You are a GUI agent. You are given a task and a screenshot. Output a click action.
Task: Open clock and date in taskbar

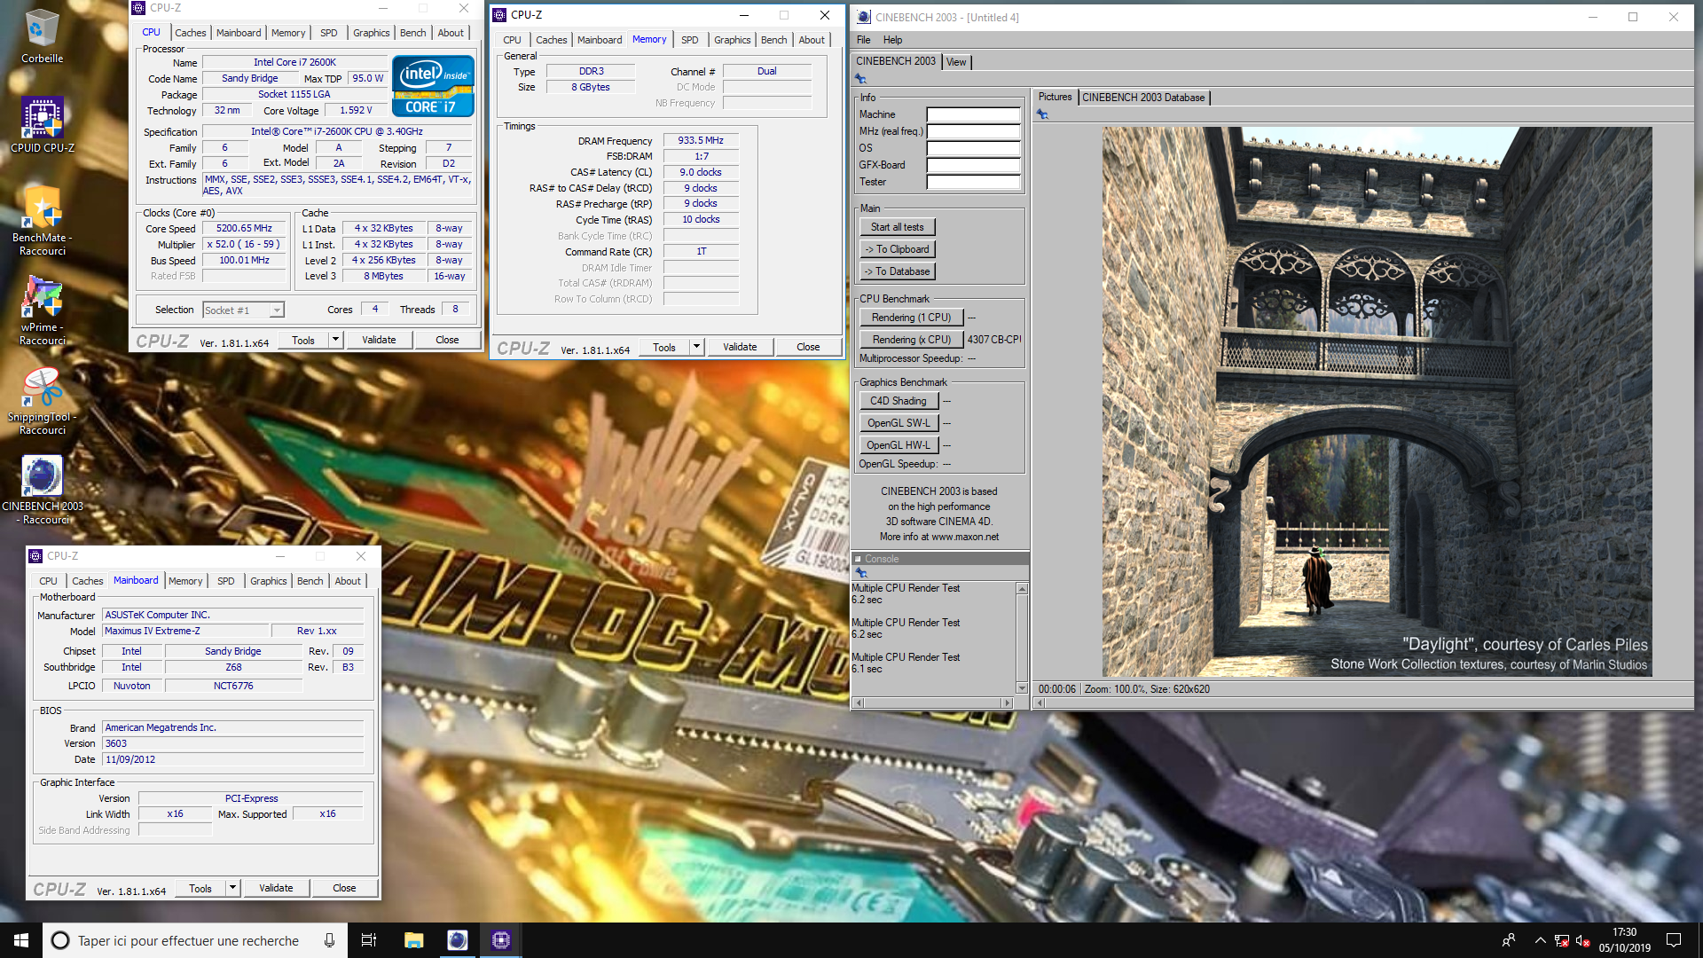pos(1624,940)
